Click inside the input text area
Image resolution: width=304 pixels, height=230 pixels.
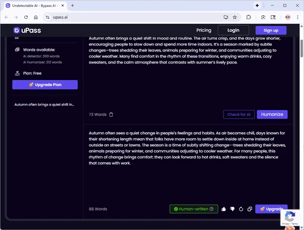click(188, 72)
